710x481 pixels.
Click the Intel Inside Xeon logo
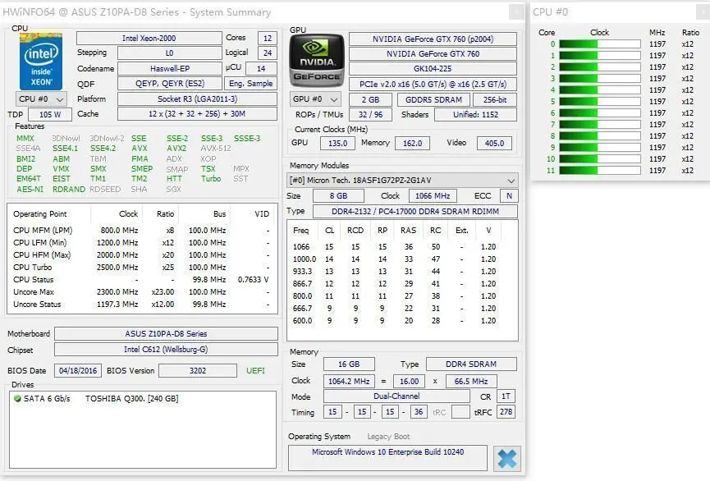pyautogui.click(x=41, y=61)
